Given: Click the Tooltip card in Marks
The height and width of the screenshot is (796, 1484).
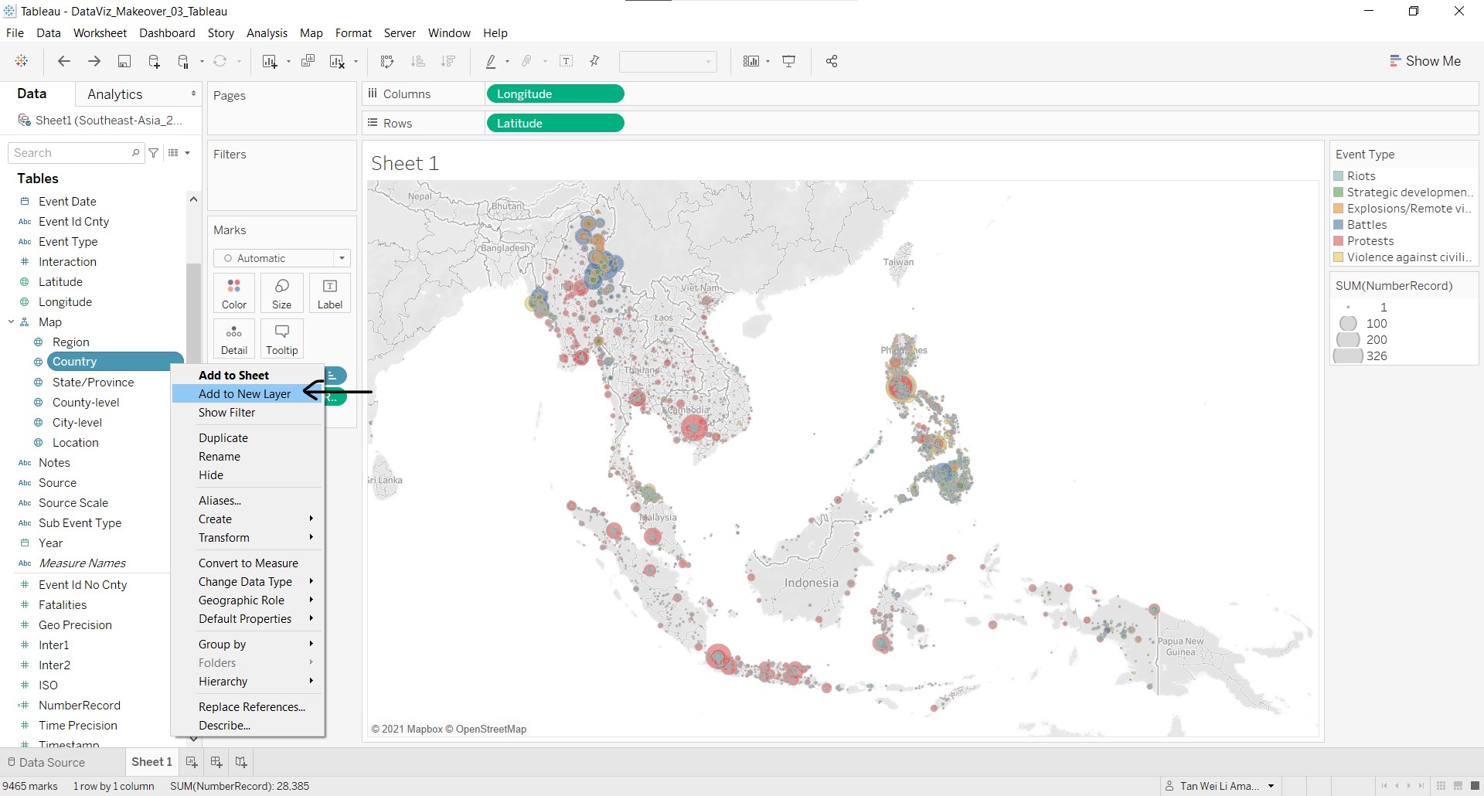Looking at the screenshot, I should [x=282, y=339].
